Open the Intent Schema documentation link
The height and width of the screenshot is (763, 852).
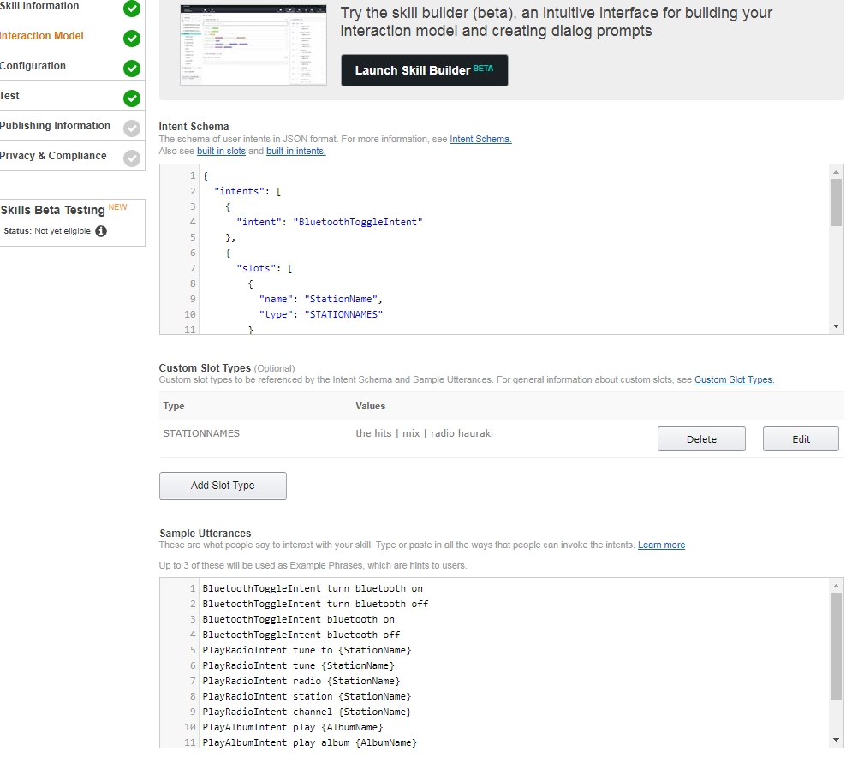point(480,139)
